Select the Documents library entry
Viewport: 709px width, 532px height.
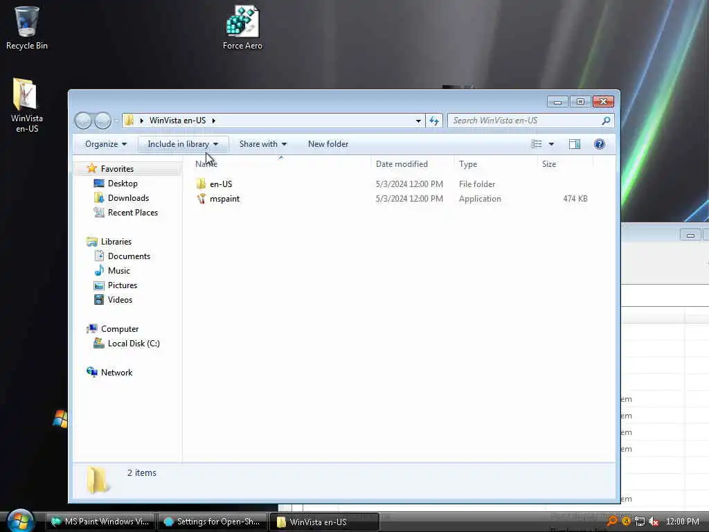(129, 256)
